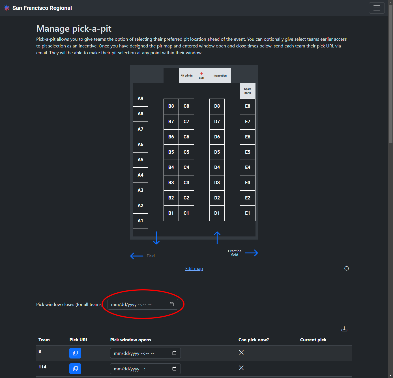
Task: Open calendar picker for team 114 window
Action: coord(174,369)
